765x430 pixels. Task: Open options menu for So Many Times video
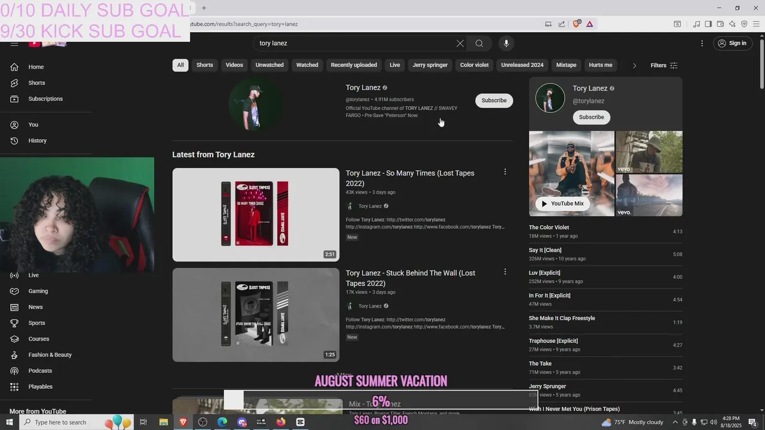click(x=505, y=172)
